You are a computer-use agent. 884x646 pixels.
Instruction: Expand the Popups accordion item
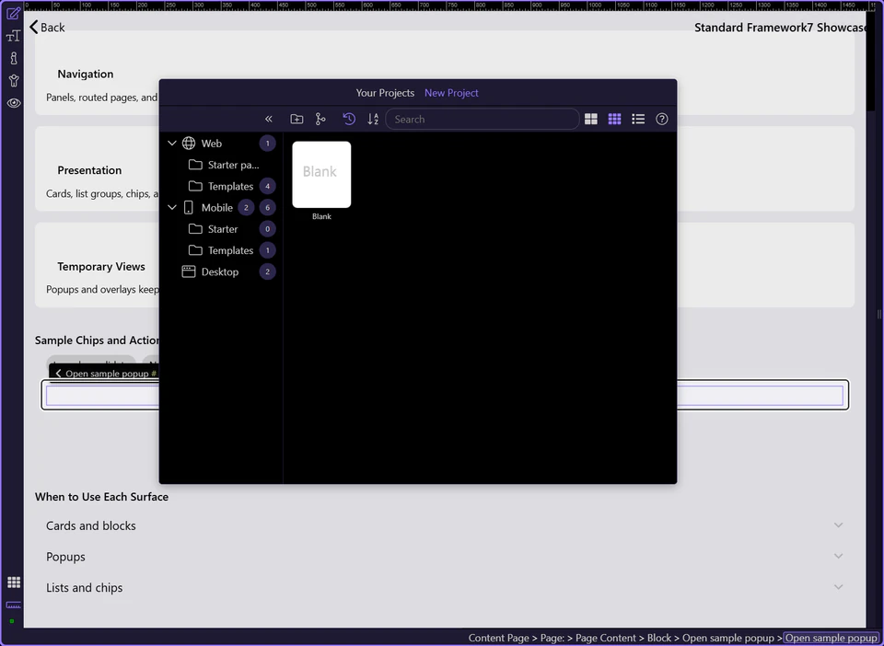click(445, 557)
